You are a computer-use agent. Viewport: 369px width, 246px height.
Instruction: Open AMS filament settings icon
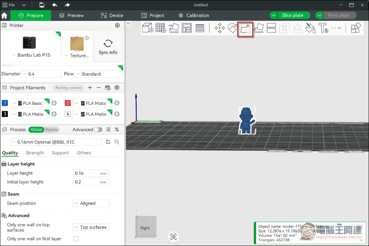(108, 88)
